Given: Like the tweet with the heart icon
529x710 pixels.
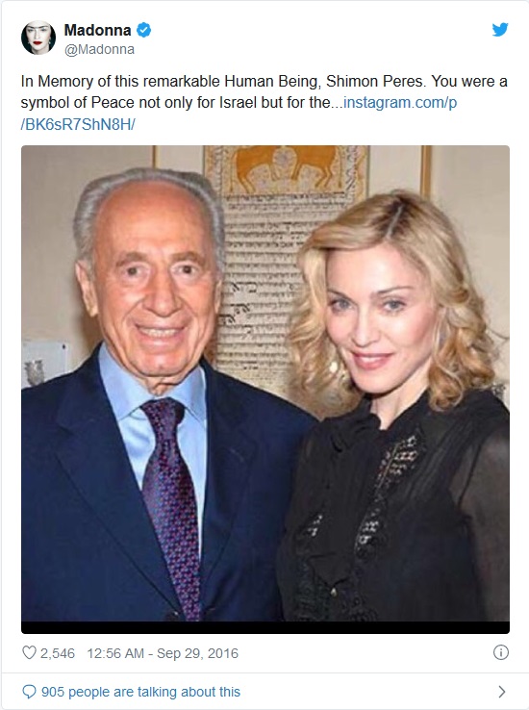Looking at the screenshot, I should coord(29,652).
